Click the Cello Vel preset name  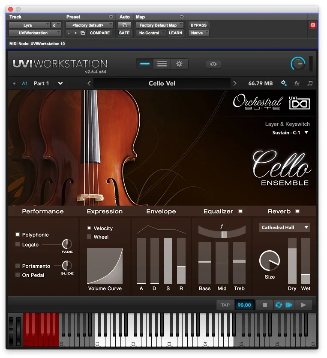point(162,83)
